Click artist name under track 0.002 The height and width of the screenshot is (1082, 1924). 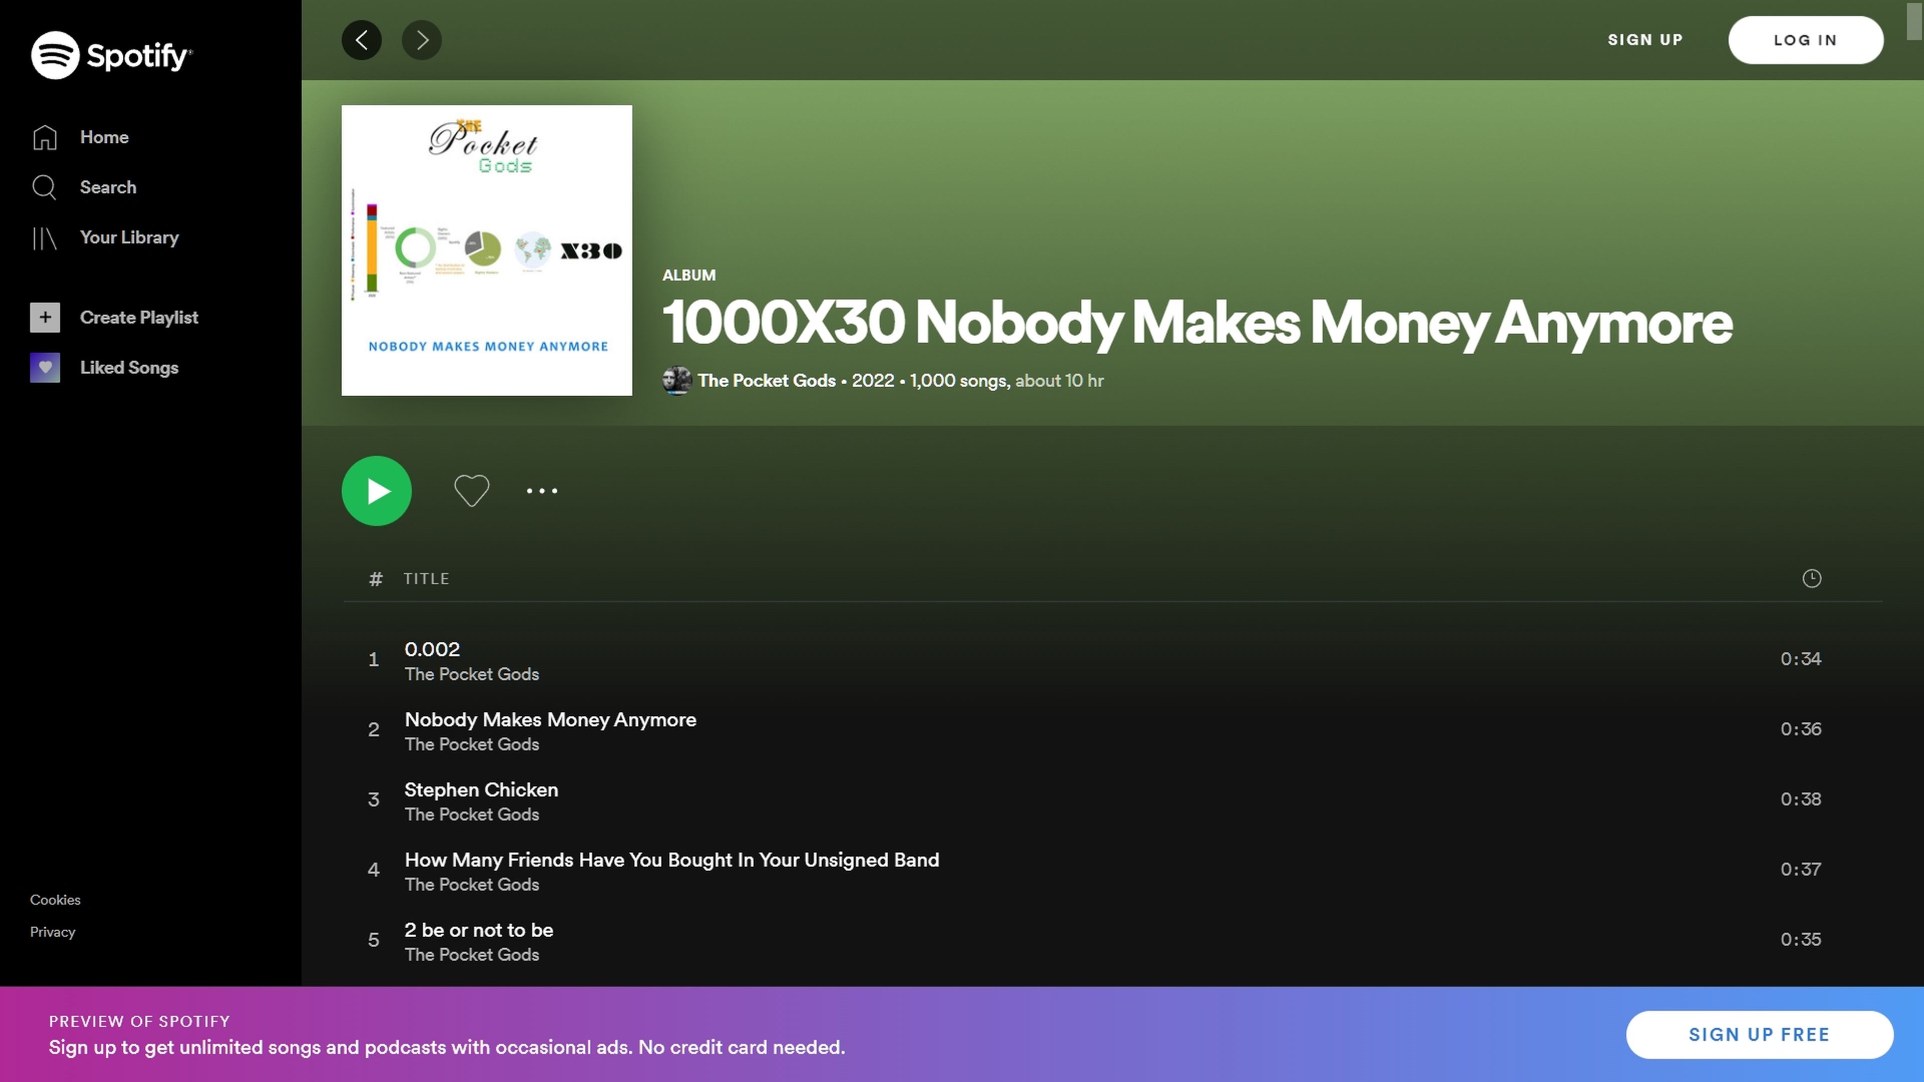pos(472,674)
